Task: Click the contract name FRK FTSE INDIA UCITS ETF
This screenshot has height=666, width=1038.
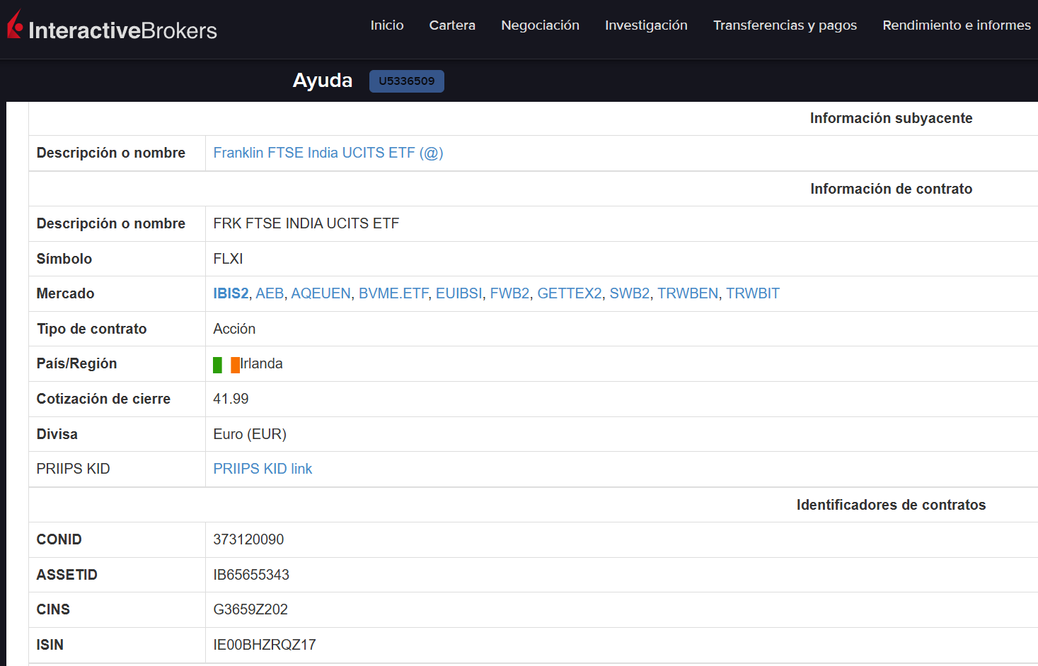Action: (306, 223)
